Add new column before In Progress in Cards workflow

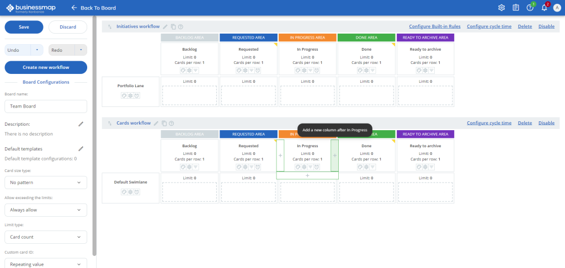[280, 156]
